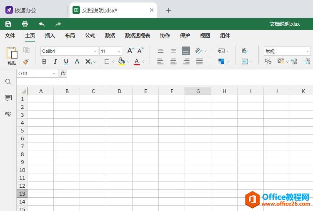
Task: Apply percent style
Action: (268, 61)
